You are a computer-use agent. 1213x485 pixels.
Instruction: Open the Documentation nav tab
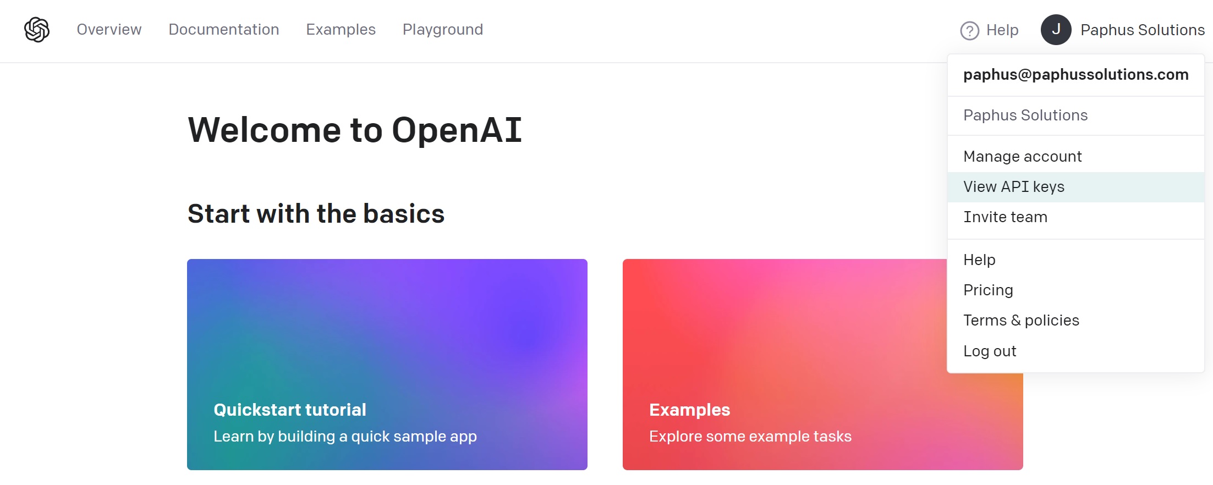pyautogui.click(x=224, y=30)
